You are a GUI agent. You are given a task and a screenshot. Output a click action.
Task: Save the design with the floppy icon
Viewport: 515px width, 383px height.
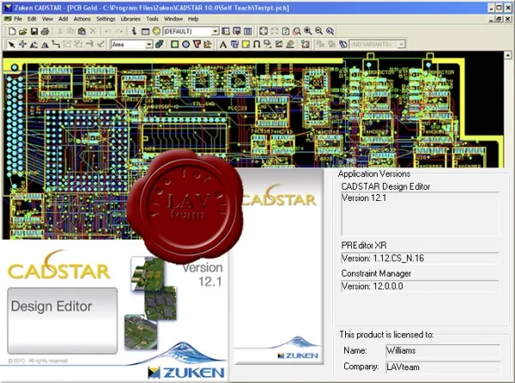click(x=33, y=31)
